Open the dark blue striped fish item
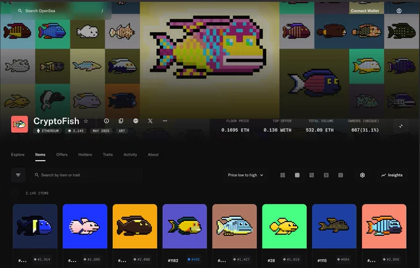Viewport: 420px width, 268px height. click(35, 226)
